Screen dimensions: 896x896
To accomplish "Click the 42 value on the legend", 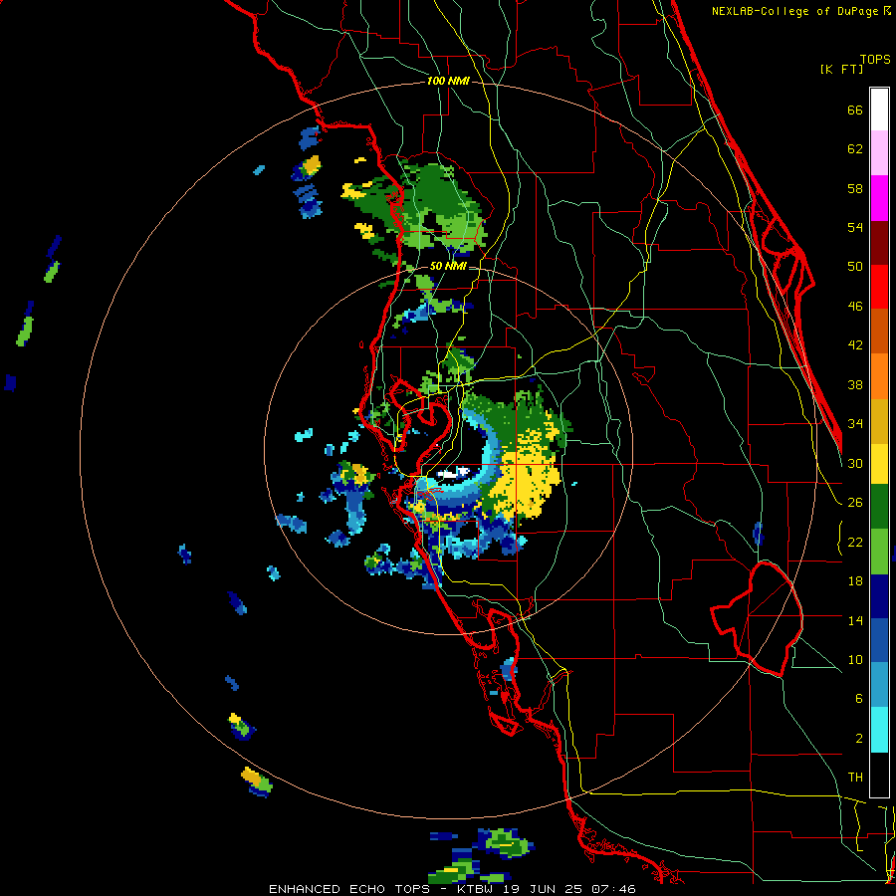I will (855, 345).
